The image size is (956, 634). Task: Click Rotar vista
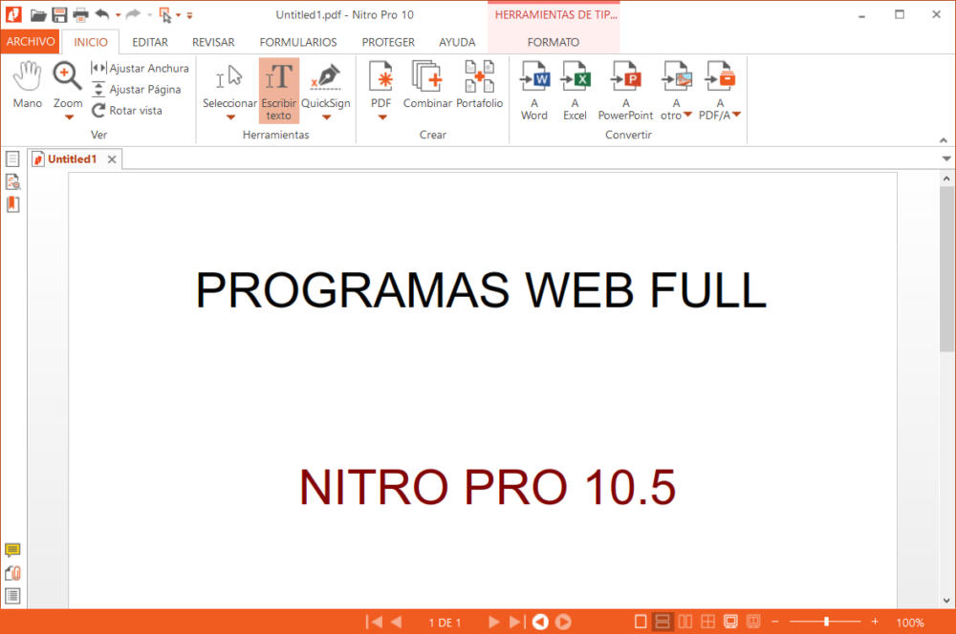click(x=127, y=110)
